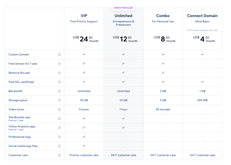Click Visitor Analytics app info icon

[x=59, y=128]
